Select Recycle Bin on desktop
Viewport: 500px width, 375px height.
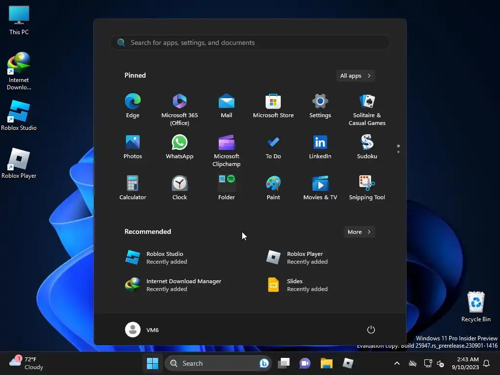coord(476,307)
